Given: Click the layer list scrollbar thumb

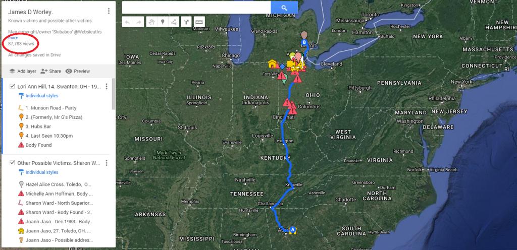Looking at the screenshot, I should tap(114, 94).
